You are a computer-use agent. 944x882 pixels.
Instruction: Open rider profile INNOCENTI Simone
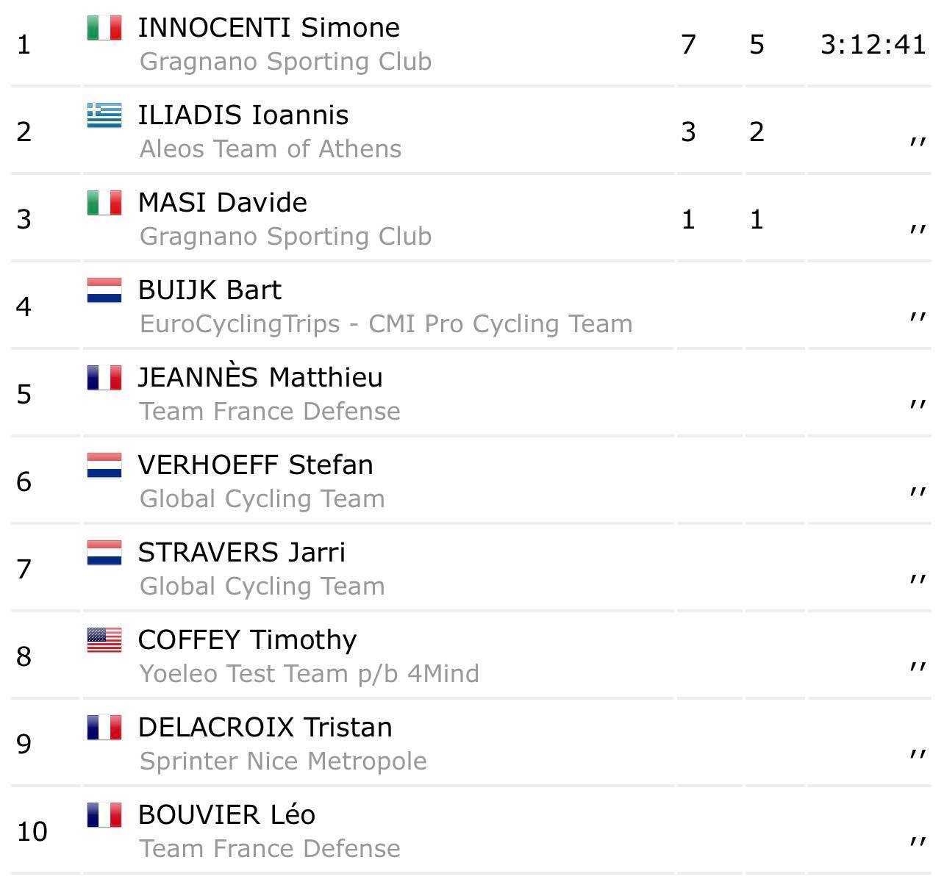tap(268, 28)
